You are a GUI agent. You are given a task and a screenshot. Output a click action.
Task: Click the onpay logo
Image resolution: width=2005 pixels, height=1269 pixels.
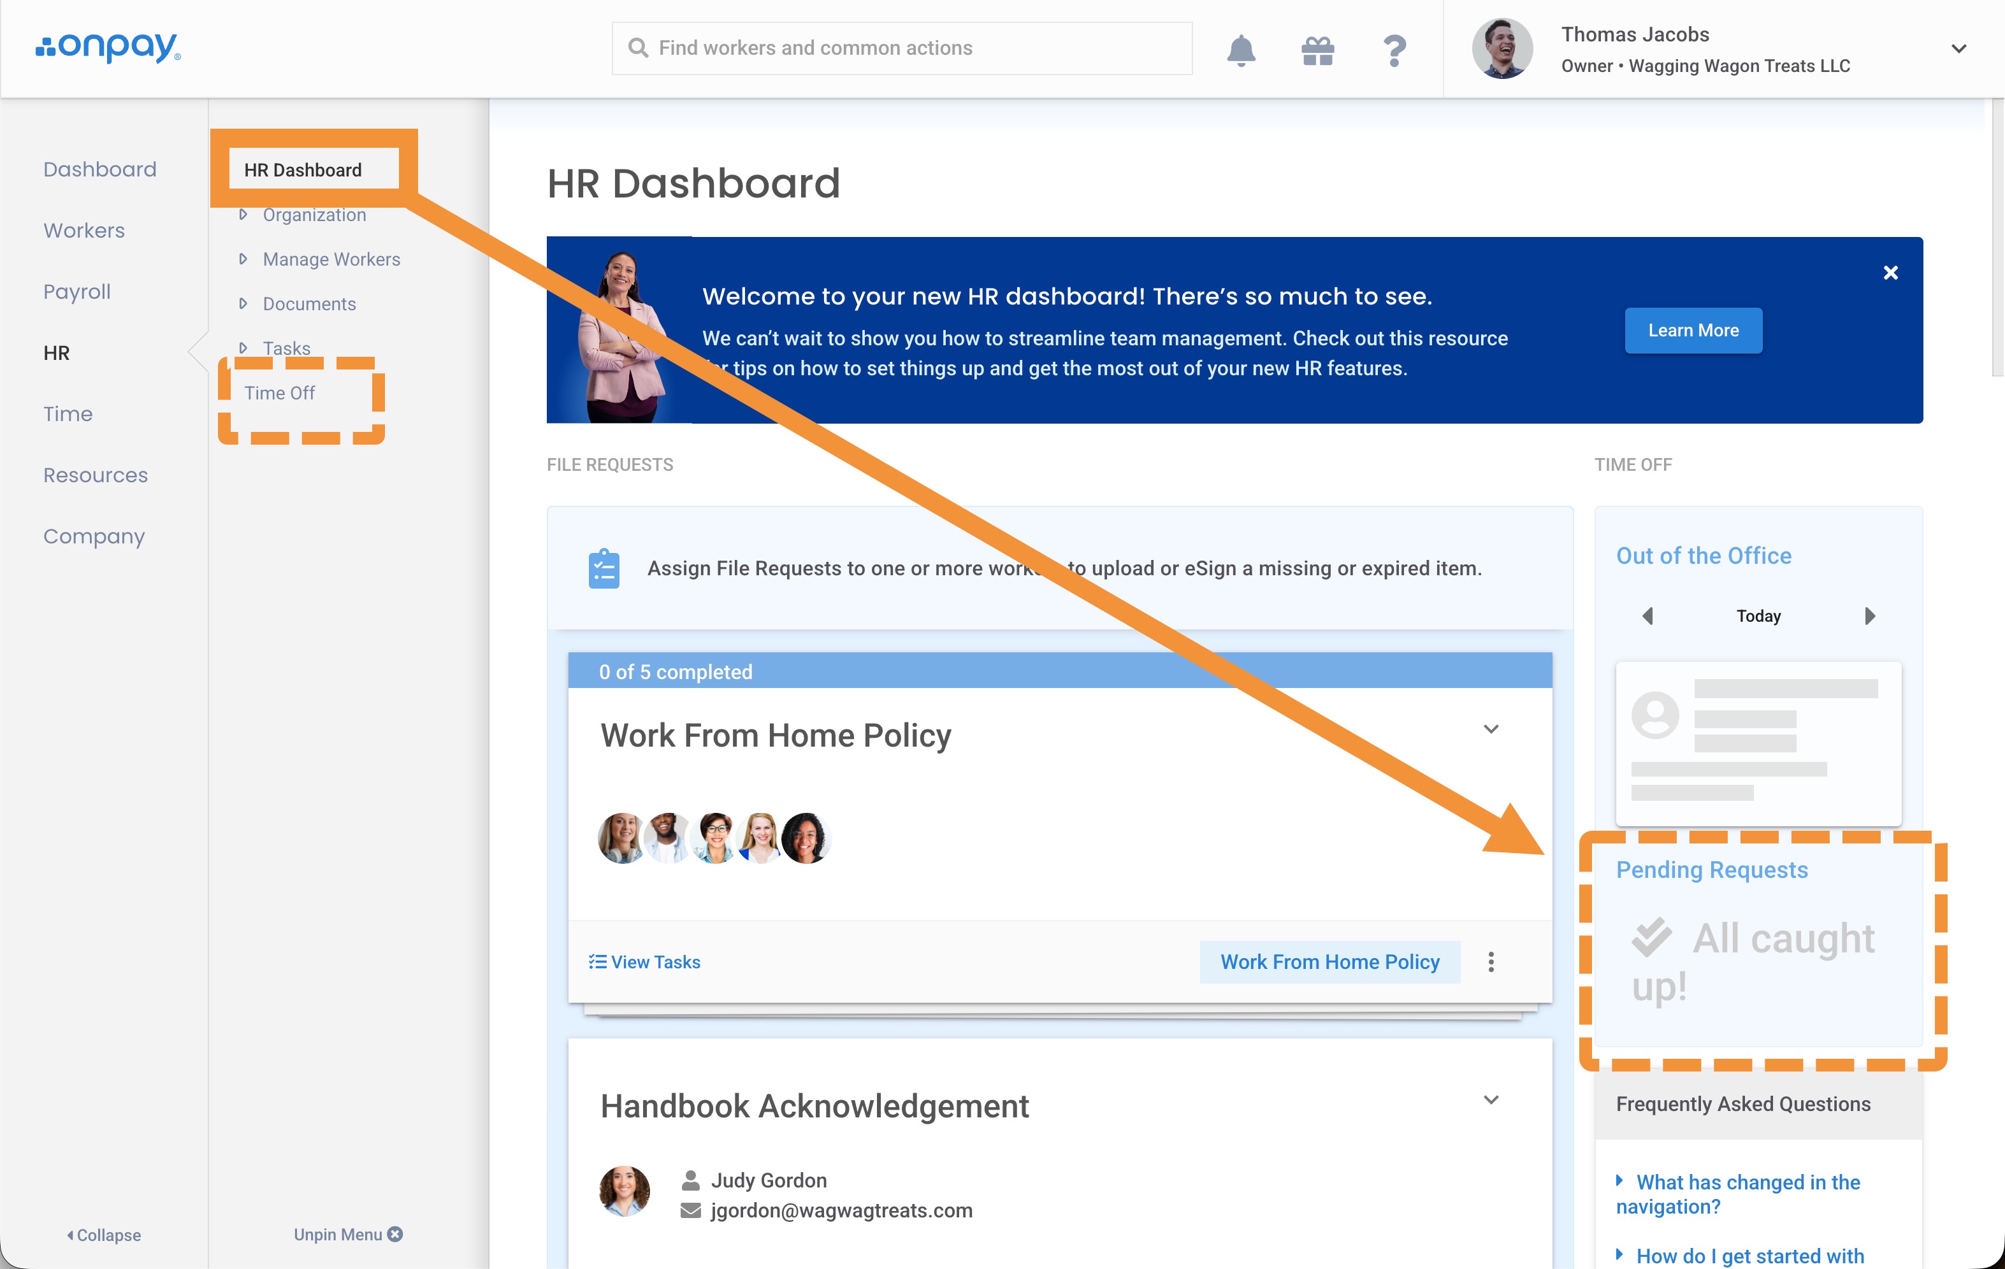click(108, 47)
